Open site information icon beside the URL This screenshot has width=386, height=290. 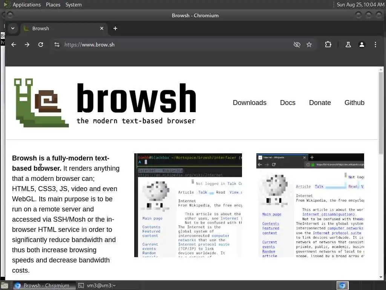(57, 45)
